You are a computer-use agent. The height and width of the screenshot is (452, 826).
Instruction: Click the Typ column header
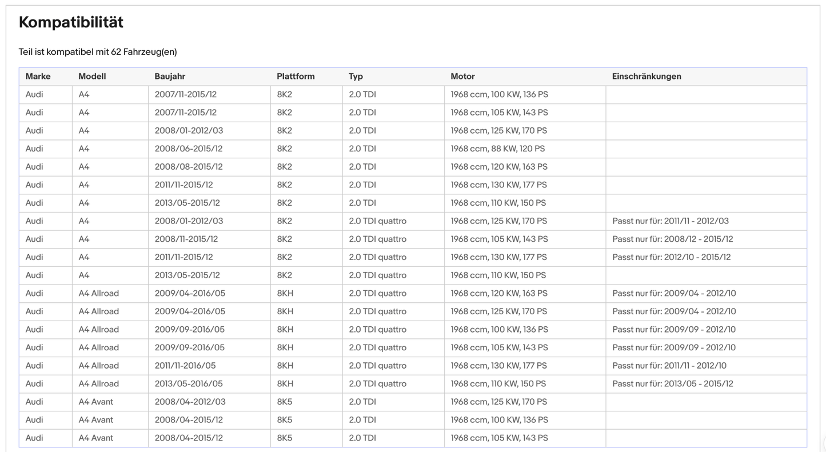coord(356,77)
